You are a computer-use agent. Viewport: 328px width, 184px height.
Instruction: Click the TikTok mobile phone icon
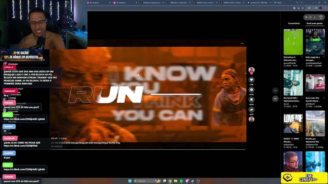tap(310, 17)
